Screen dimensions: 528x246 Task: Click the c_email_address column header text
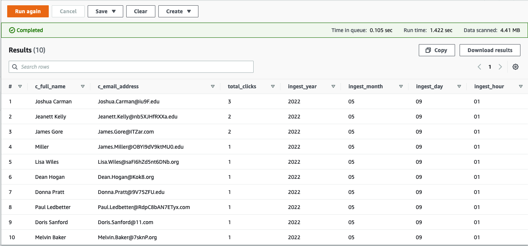(x=118, y=86)
